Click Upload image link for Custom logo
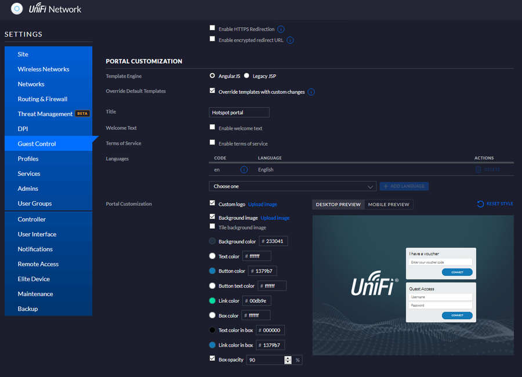The width and height of the screenshot is (522, 377). [263, 204]
